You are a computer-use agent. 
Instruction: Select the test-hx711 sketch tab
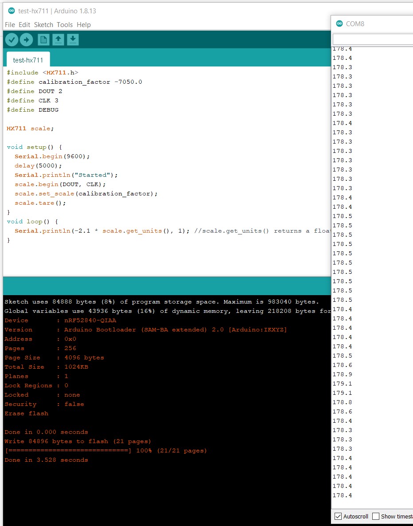tap(28, 58)
